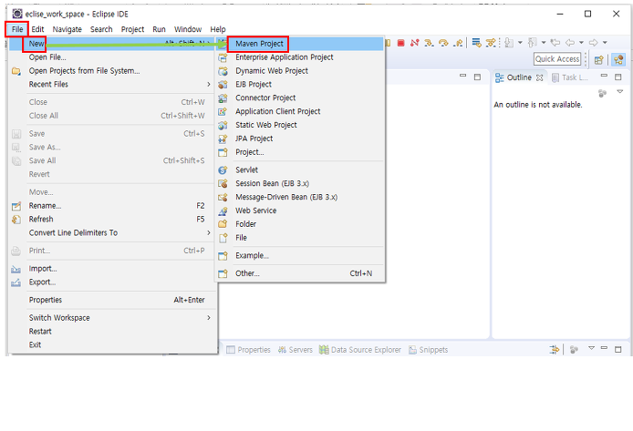Click the Use Step Filters icon
Image resolution: width=633 pixels, height=431 pixels.
[491, 43]
